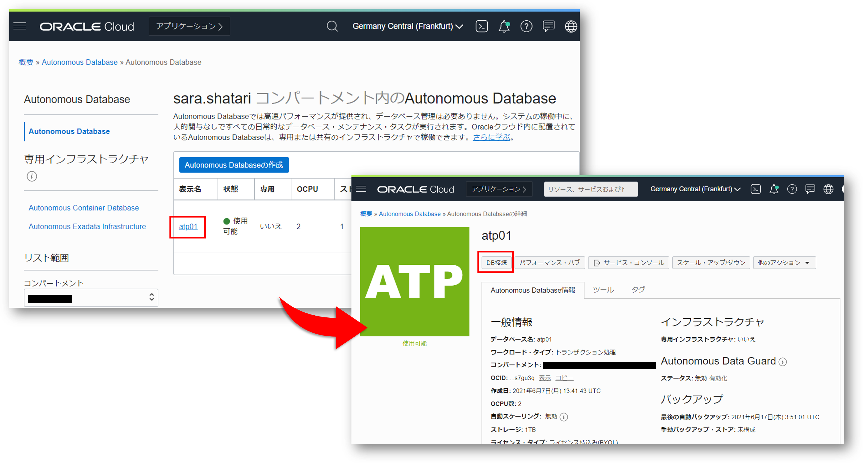The height and width of the screenshot is (463, 863).
Task: Switch to the タグ tab
Action: [x=638, y=290]
